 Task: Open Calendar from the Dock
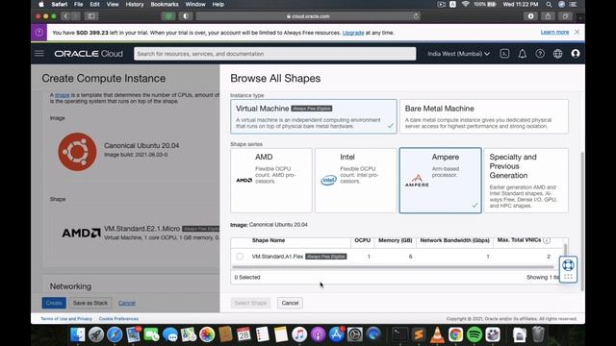(244, 334)
